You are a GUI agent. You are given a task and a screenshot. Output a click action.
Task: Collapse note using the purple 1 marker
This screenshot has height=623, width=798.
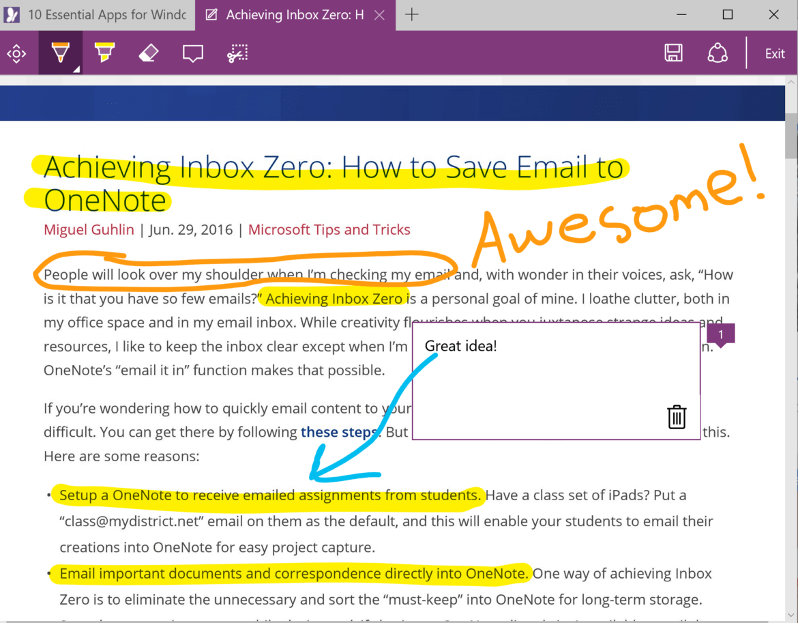click(x=721, y=334)
